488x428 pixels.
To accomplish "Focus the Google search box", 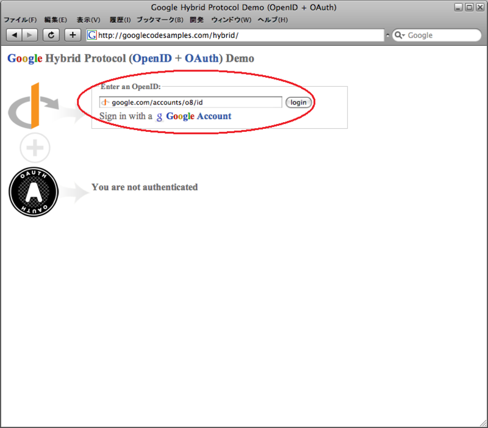I will pos(437,35).
